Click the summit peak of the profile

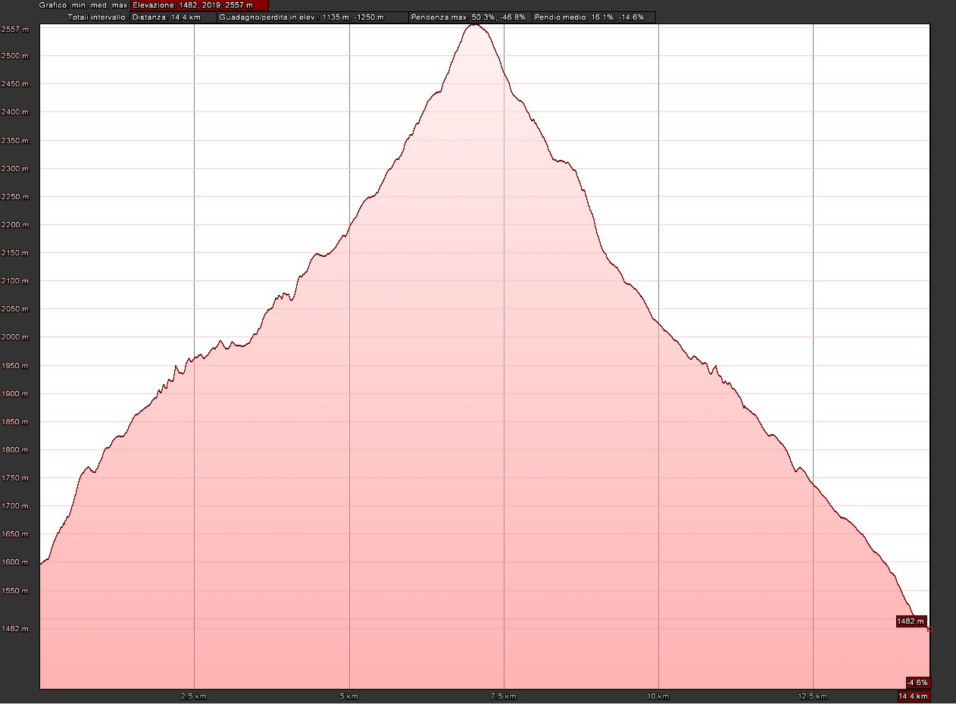pyautogui.click(x=475, y=25)
